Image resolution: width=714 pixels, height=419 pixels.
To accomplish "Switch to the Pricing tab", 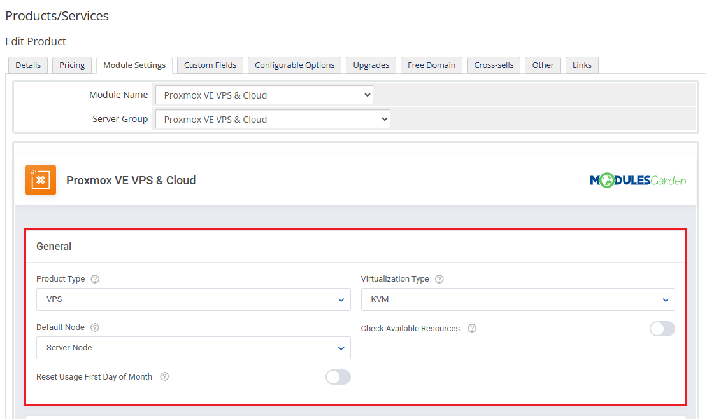I will pos(72,65).
